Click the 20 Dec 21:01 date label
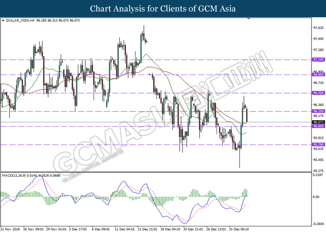This screenshot has height=233, width=326. (193, 229)
